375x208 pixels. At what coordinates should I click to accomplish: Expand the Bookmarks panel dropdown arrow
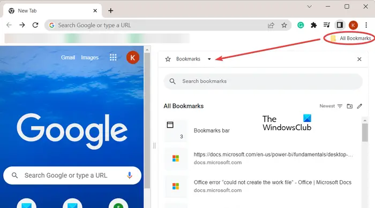click(x=209, y=59)
